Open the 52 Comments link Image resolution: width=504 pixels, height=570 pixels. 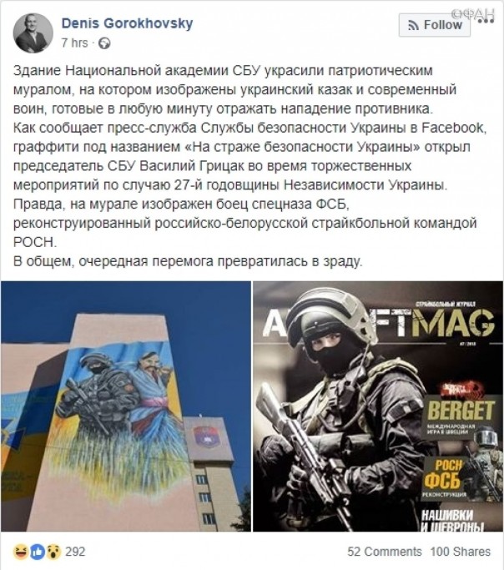pyautogui.click(x=385, y=552)
